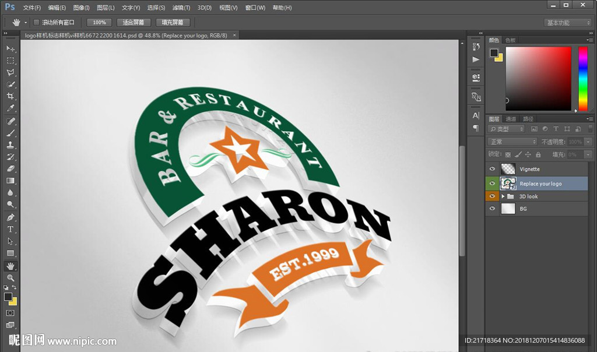Select the Crop tool
597x352 pixels.
point(10,96)
